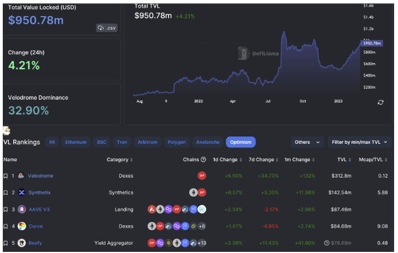Click Optimism chain icon in Beefy row
This screenshot has width=398, height=253.
152,243
